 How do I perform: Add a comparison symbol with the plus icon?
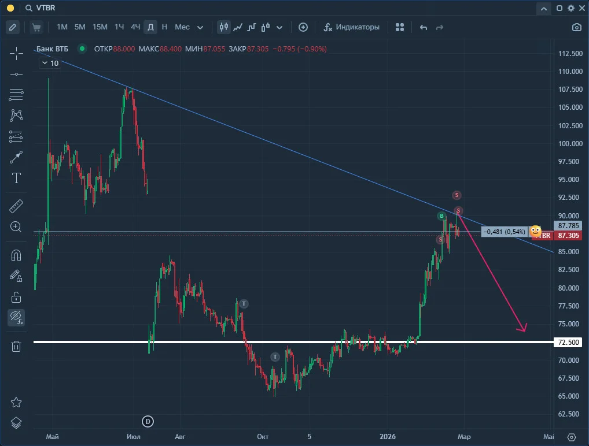click(x=303, y=27)
